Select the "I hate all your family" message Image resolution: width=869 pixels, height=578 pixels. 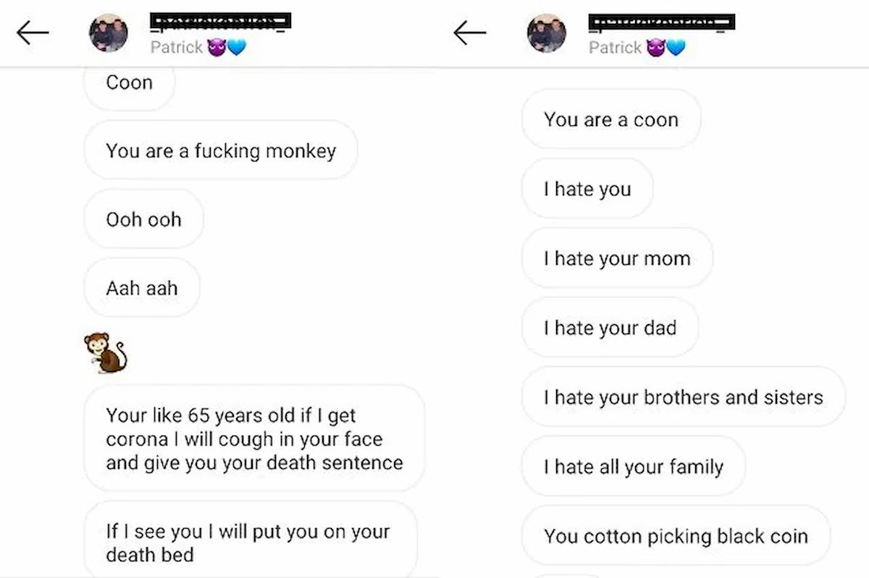click(633, 467)
